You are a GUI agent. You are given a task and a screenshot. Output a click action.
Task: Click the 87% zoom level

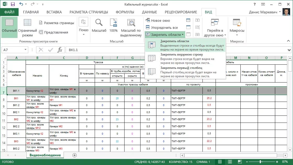click(285, 162)
